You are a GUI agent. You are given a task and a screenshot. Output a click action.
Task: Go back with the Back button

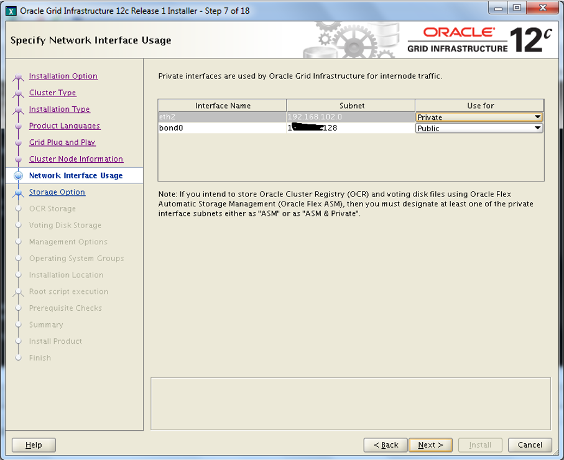click(x=386, y=445)
